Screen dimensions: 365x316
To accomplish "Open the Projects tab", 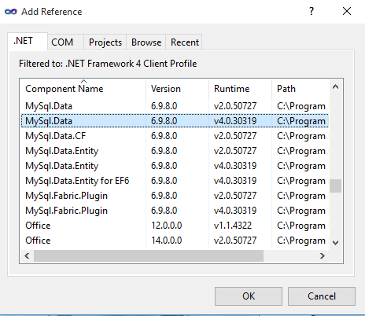I will [x=105, y=42].
